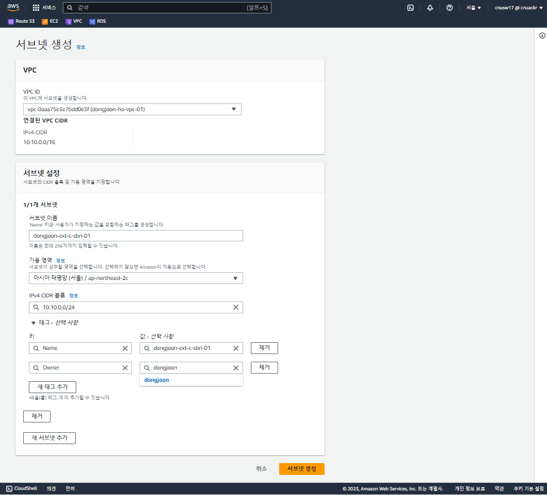Open the cnusw17 @ cnuackr account menu
This screenshot has height=495, width=547.
pyautogui.click(x=518, y=8)
